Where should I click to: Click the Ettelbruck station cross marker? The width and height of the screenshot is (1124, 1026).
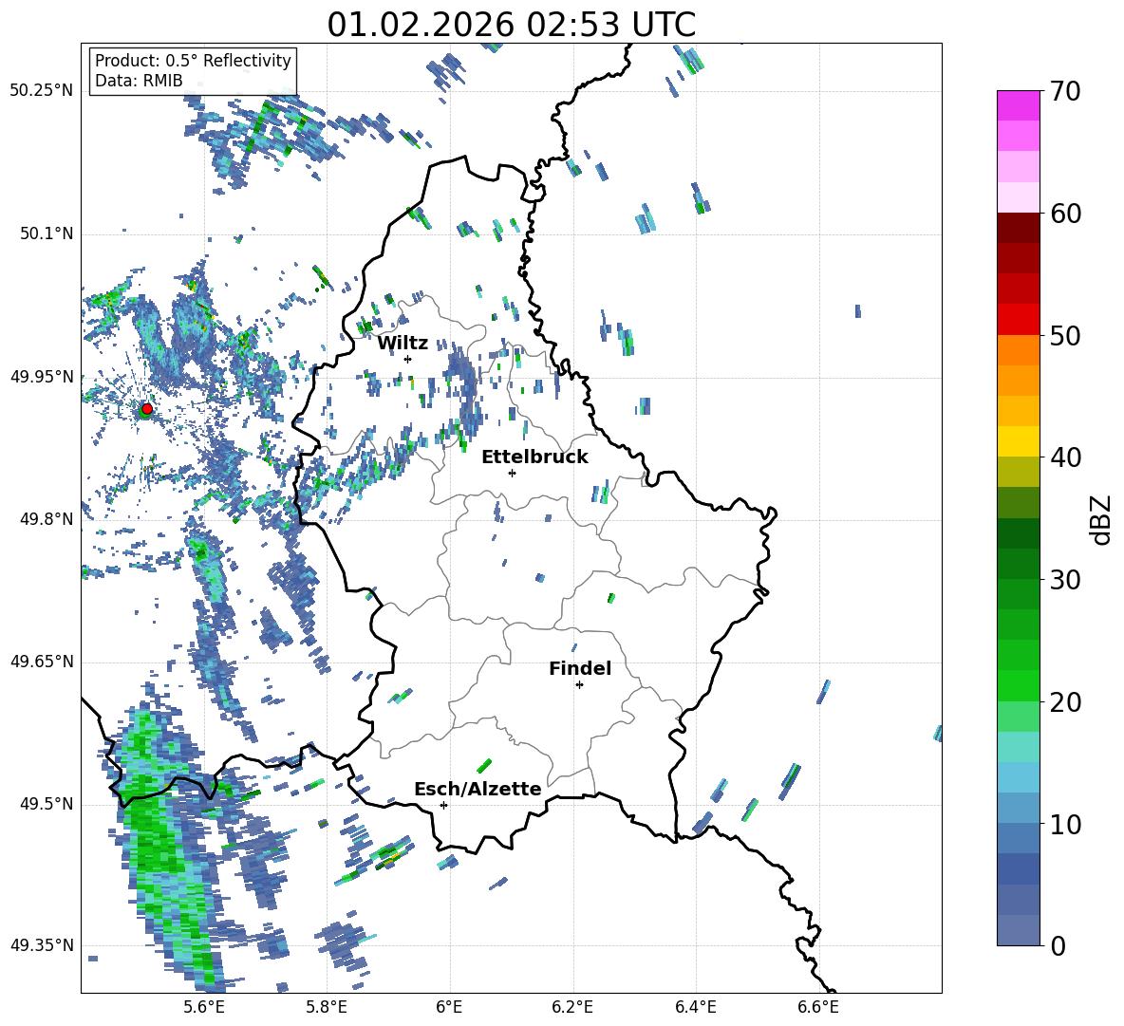pos(512,473)
